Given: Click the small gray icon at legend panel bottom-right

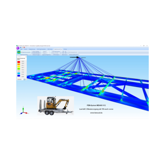Looking at the screenshot, I should click(26, 80).
